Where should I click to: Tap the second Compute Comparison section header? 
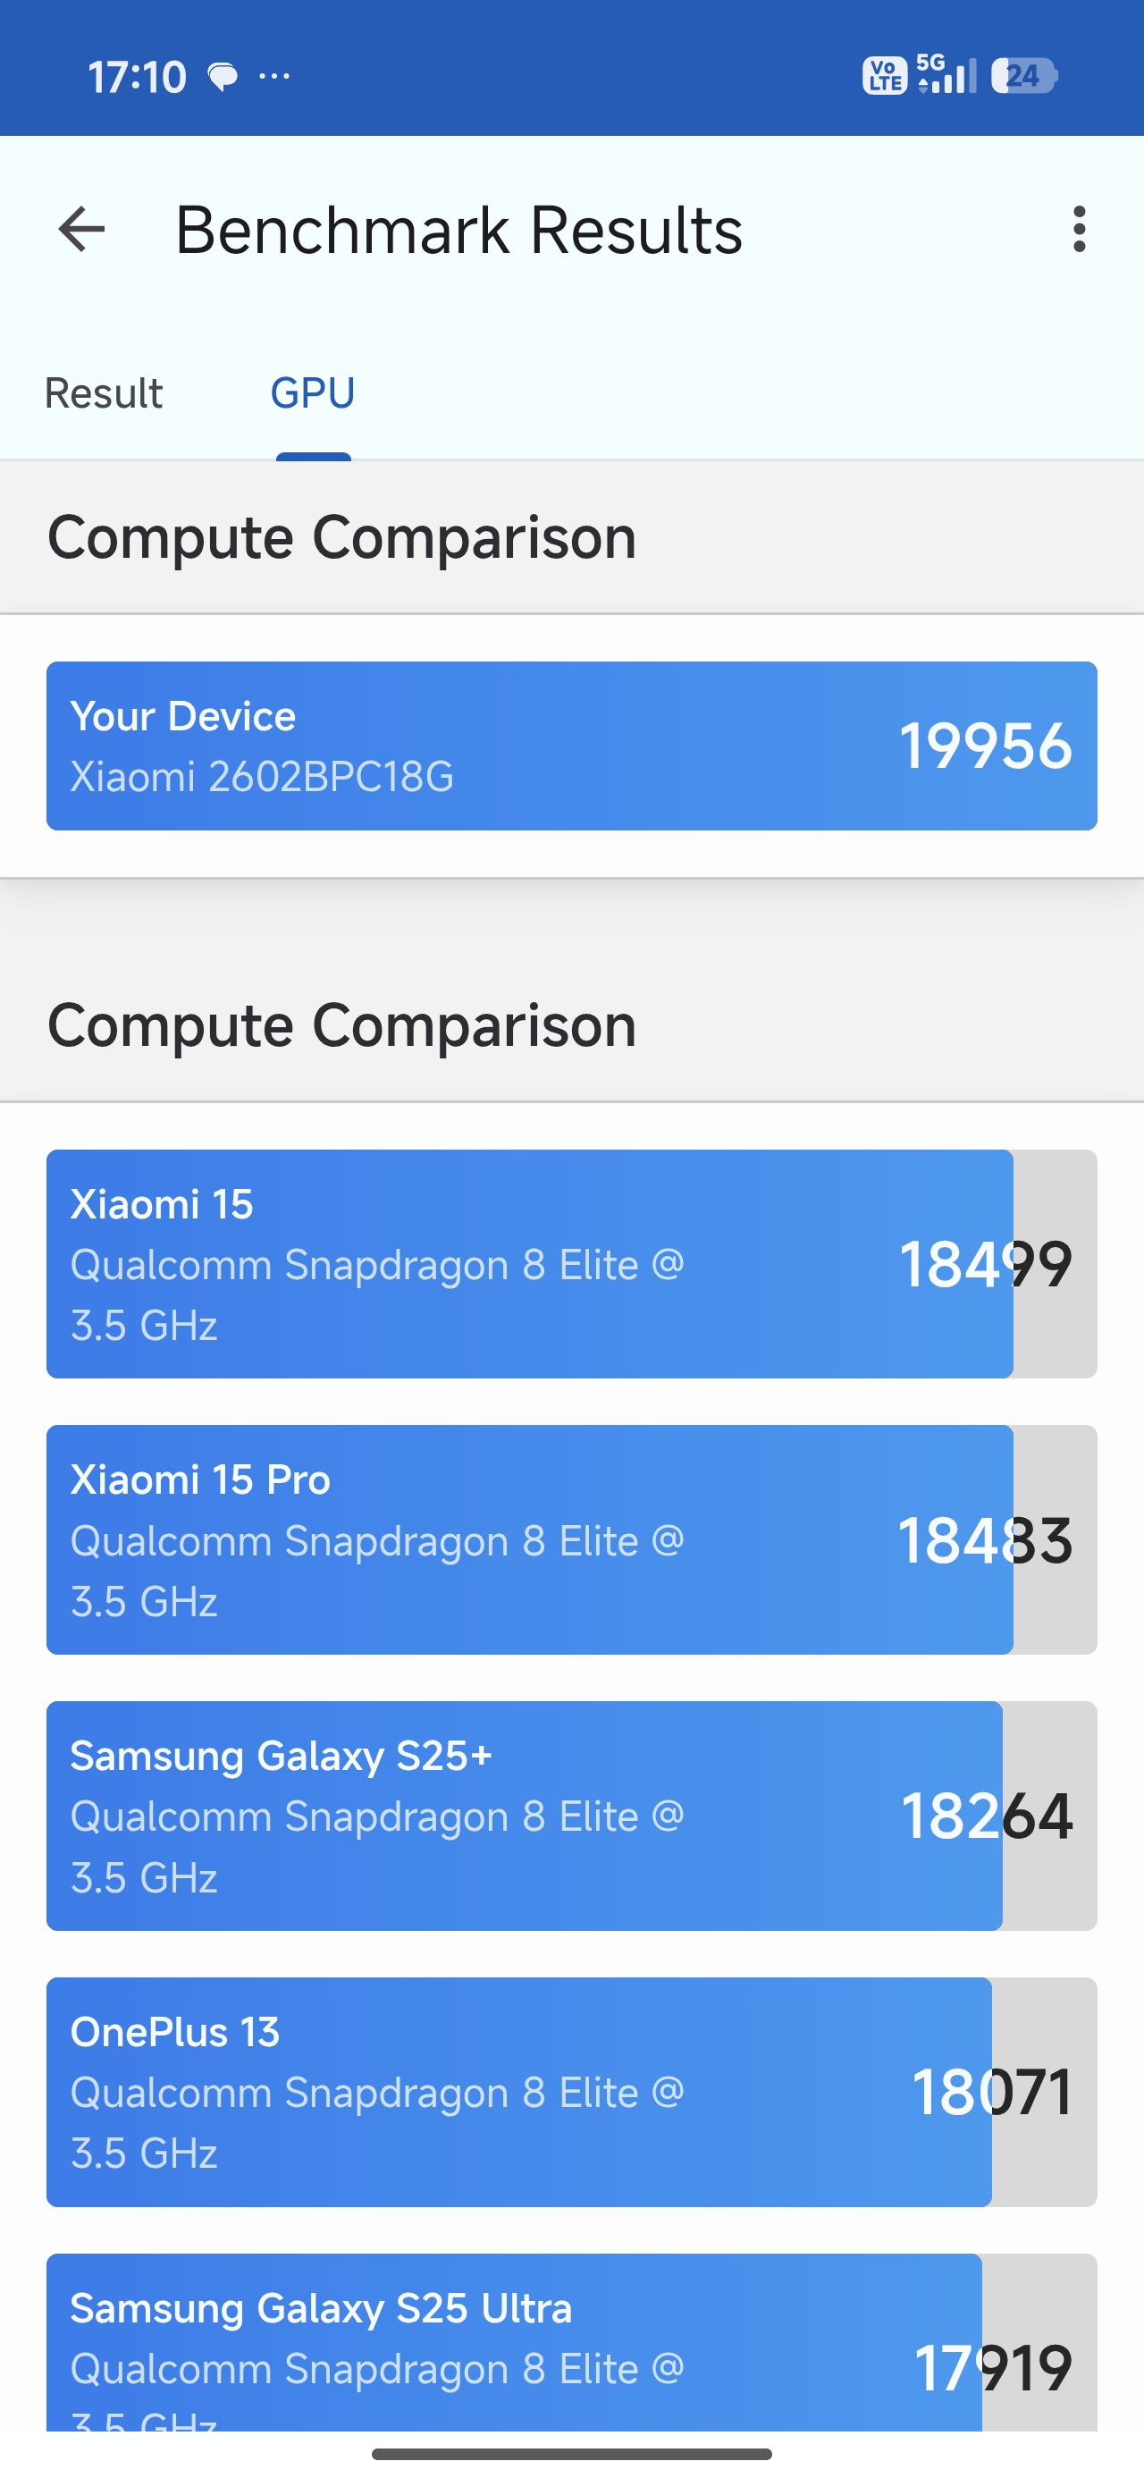click(x=341, y=1025)
